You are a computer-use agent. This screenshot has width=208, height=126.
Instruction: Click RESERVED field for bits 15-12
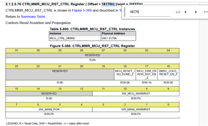point(49,94)
